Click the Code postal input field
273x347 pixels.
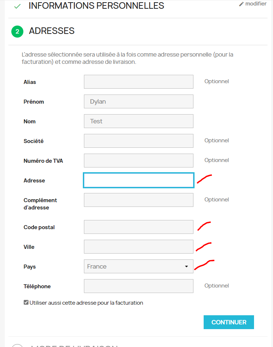click(138, 227)
